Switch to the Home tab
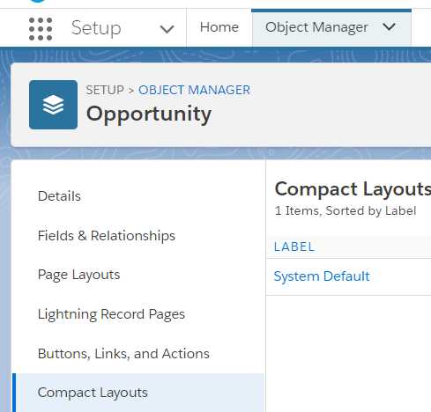Image resolution: width=431 pixels, height=412 pixels. 219,27
